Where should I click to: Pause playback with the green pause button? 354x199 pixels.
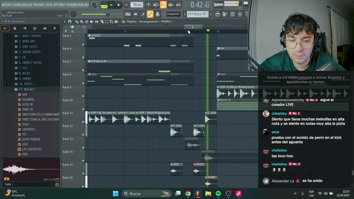pos(111,5)
